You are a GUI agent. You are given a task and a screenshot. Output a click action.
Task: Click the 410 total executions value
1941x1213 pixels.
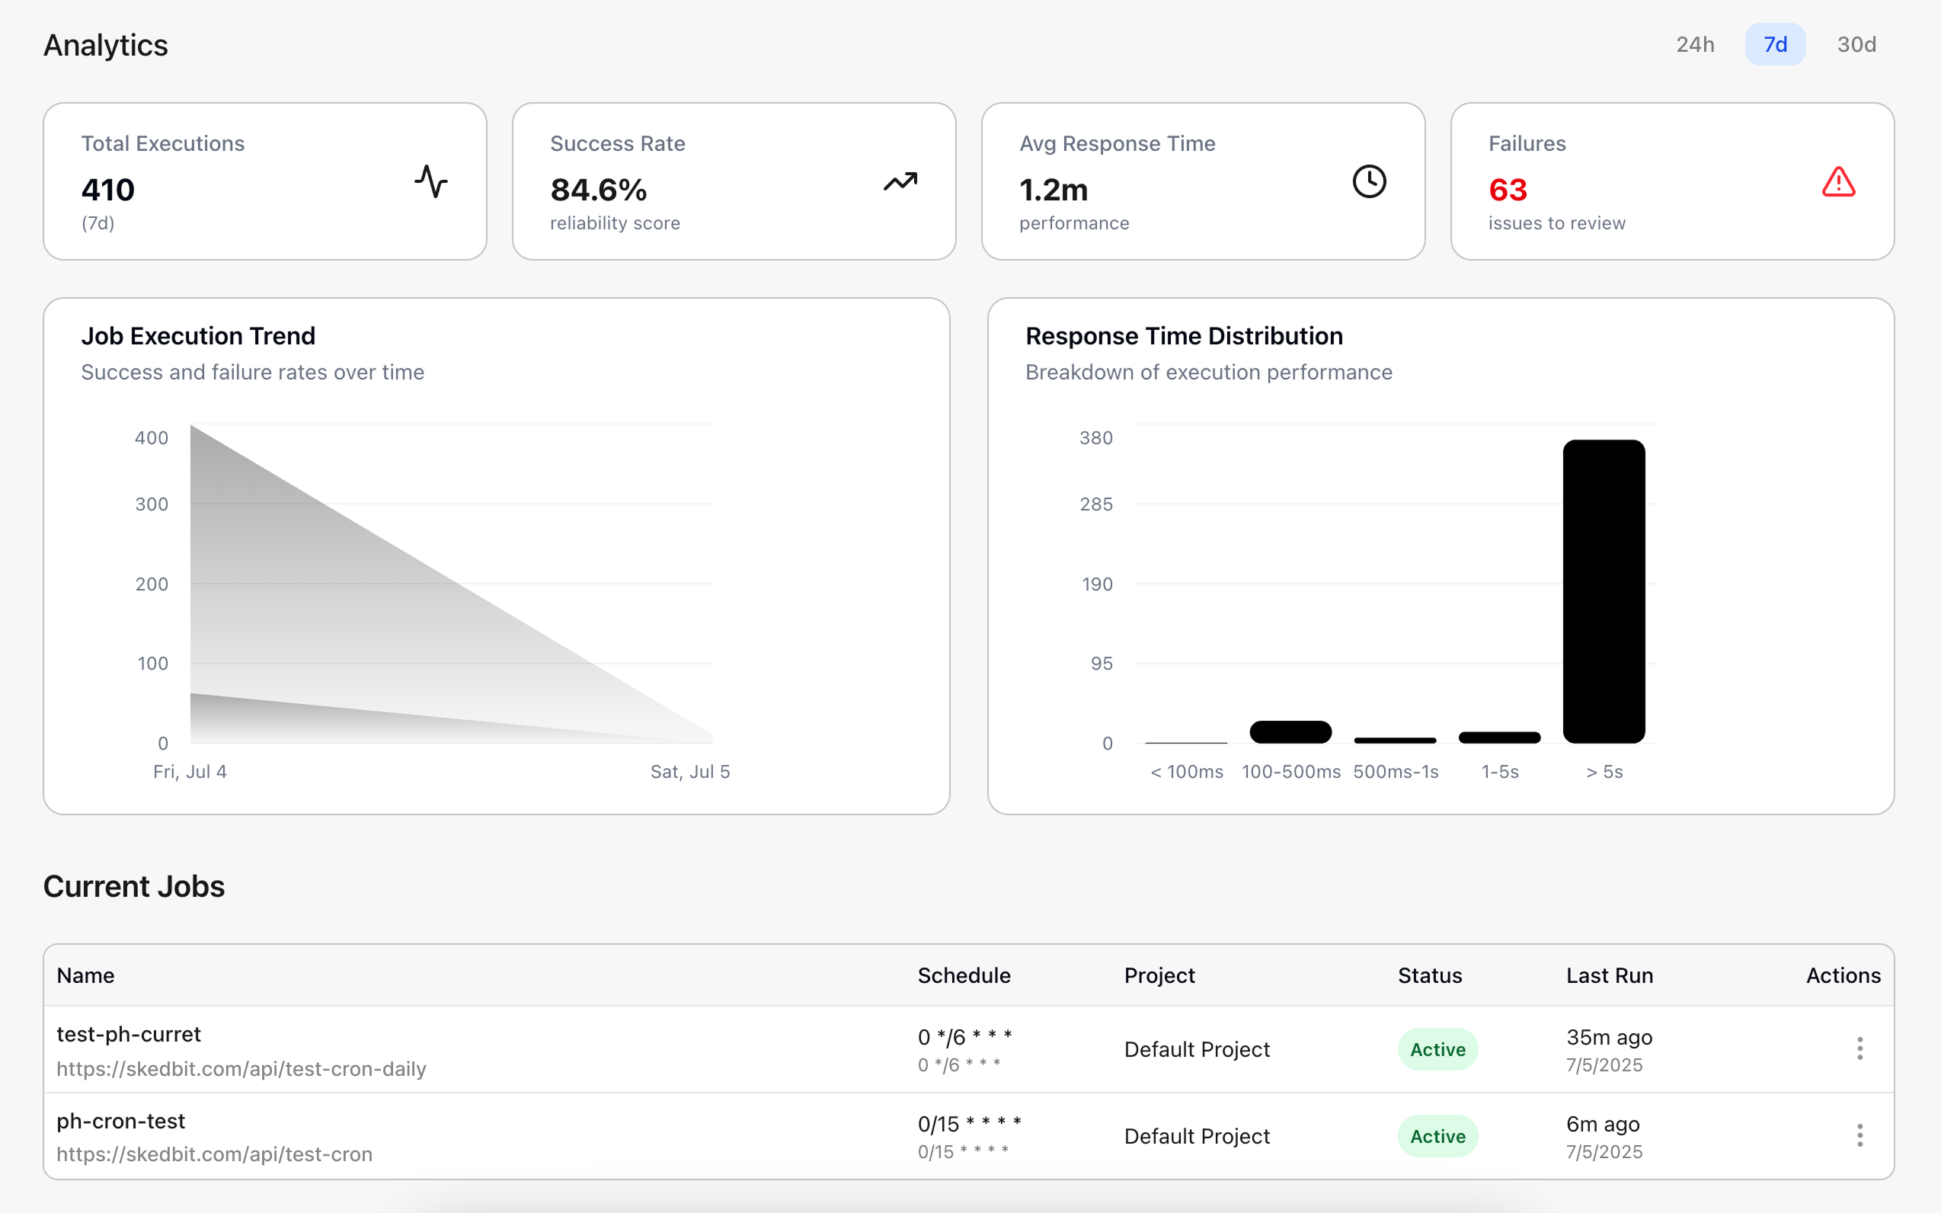[107, 190]
